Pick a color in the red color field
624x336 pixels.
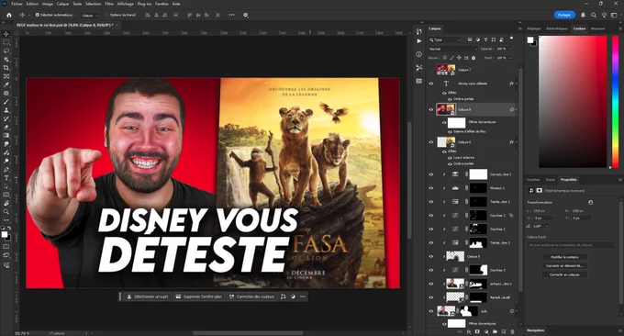[573, 102]
